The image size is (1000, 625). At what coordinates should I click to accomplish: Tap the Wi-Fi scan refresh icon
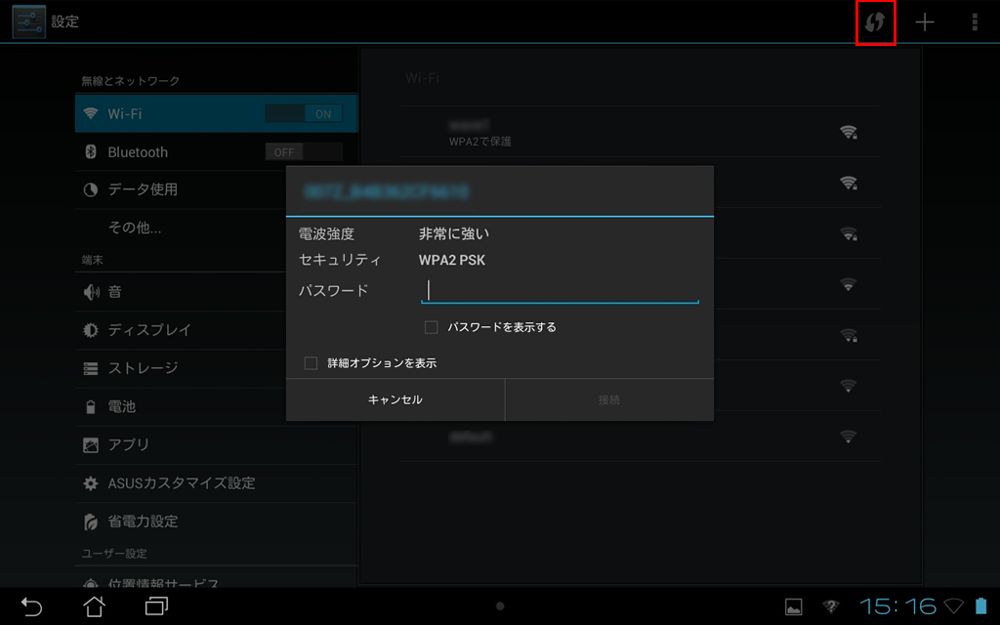pyautogui.click(x=875, y=22)
